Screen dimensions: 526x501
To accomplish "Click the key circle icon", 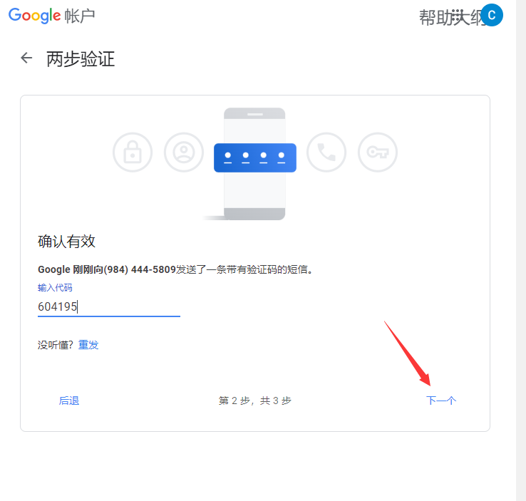I will 378,153.
